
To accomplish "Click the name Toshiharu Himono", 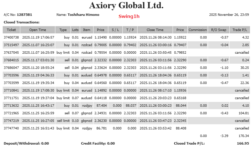I will (83, 15).
